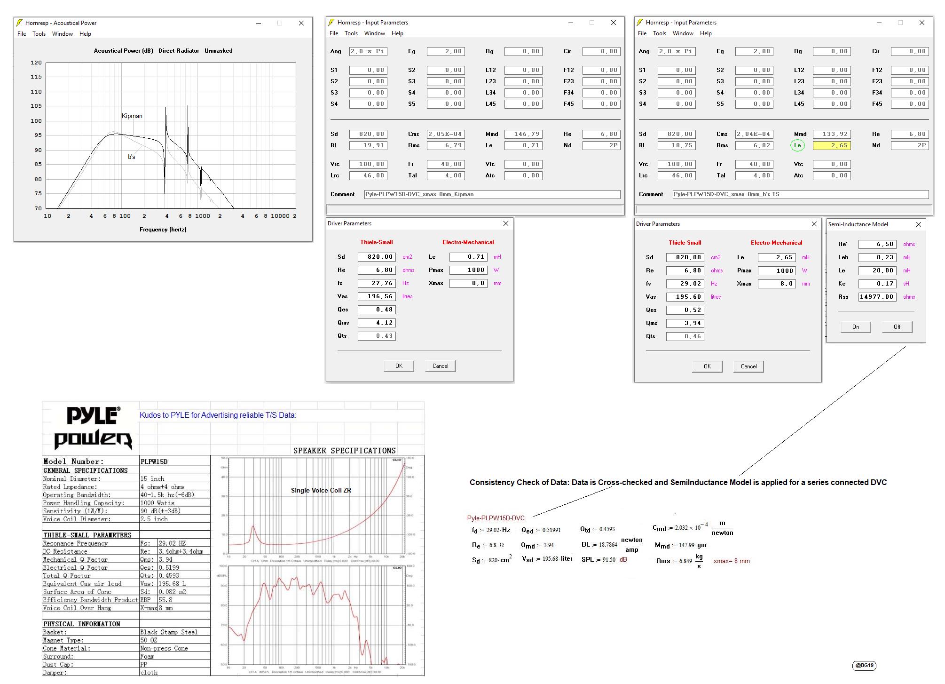Click the Le field showing 20,00 in Semi-Inductance Model

click(x=877, y=270)
